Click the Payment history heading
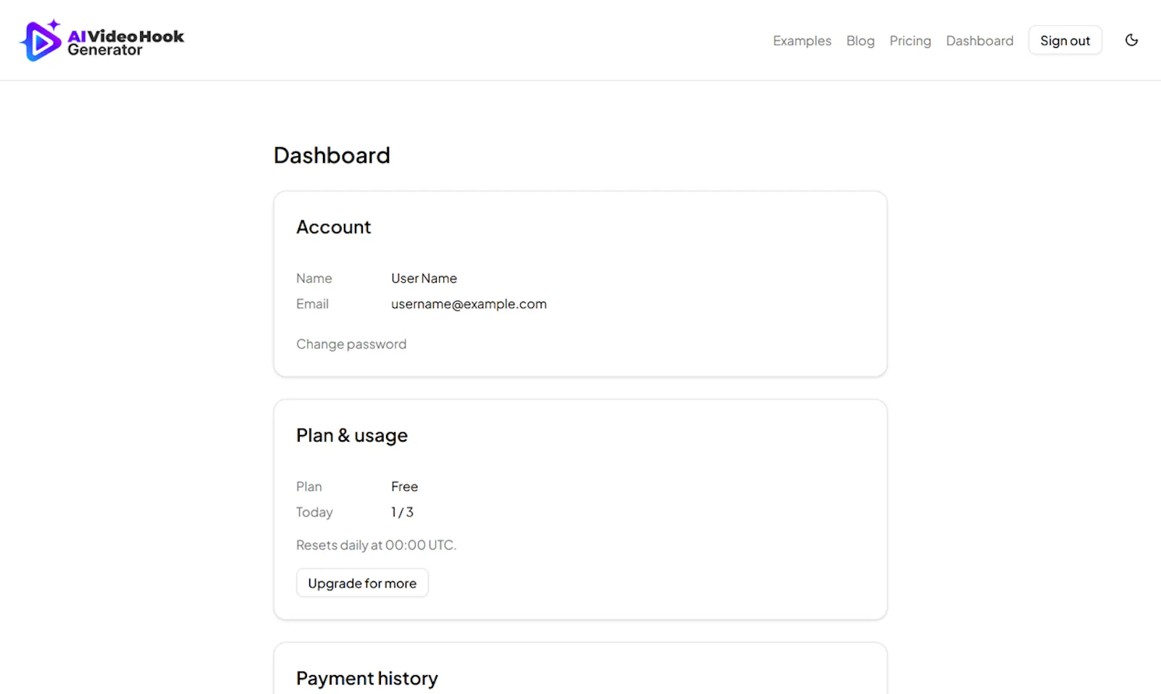 point(366,678)
